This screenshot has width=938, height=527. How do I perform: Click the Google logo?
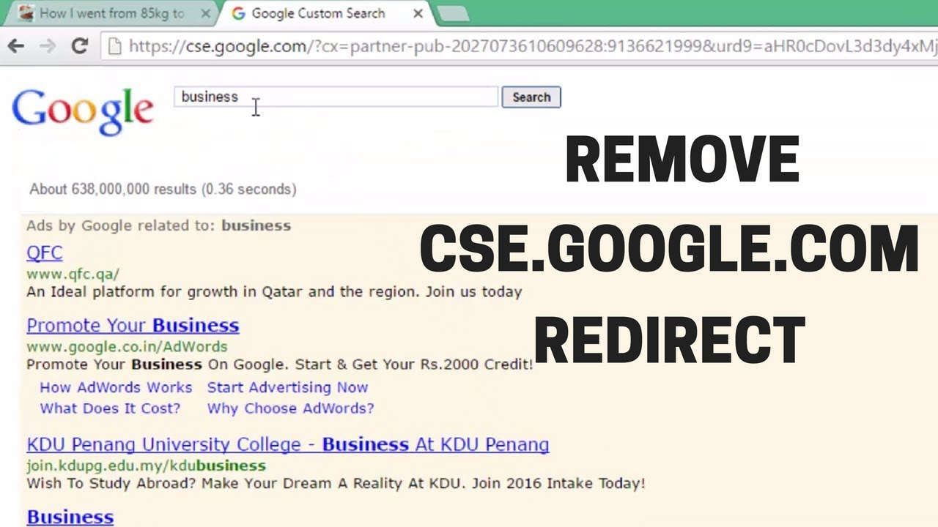(x=82, y=112)
